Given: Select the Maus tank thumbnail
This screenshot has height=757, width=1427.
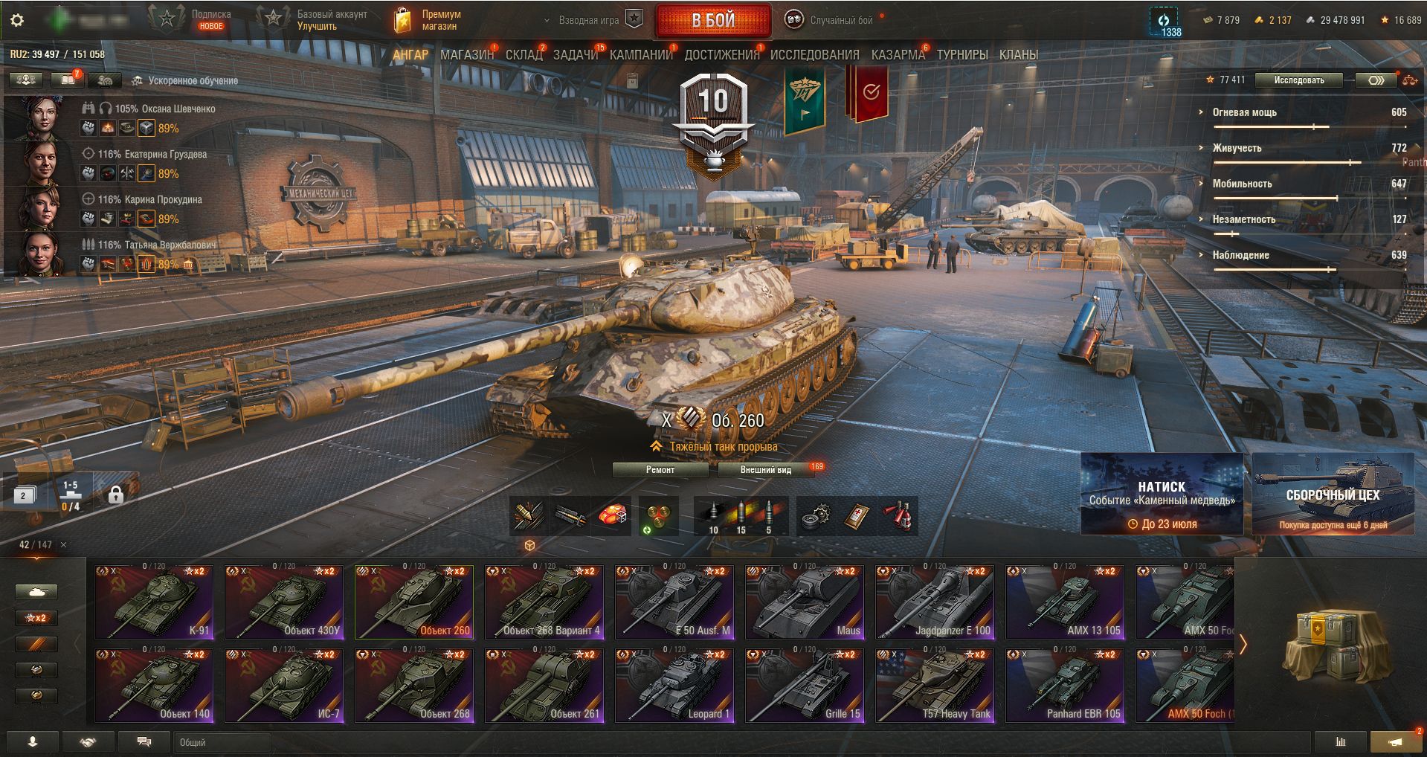Looking at the screenshot, I should [x=805, y=602].
